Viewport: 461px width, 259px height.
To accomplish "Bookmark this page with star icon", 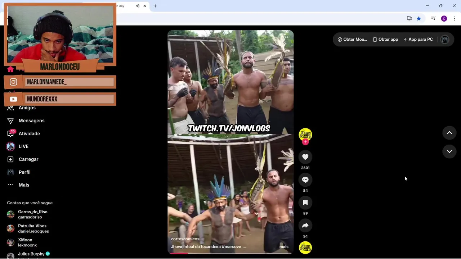I will pyautogui.click(x=419, y=18).
